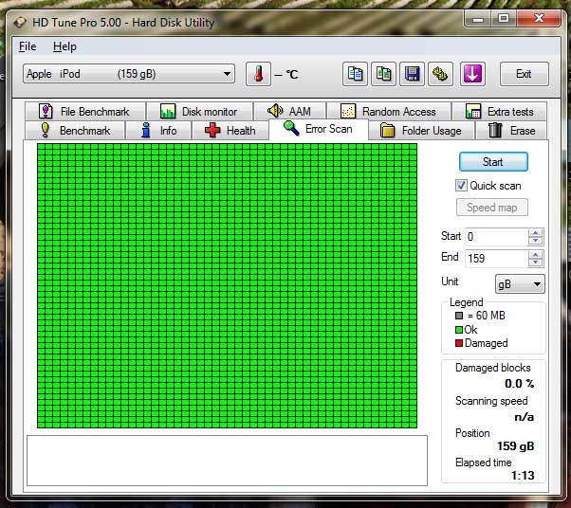Viewport: 571px width, 508px height.
Task: Expand the Apple iPod drive dropdown
Action: pos(227,74)
